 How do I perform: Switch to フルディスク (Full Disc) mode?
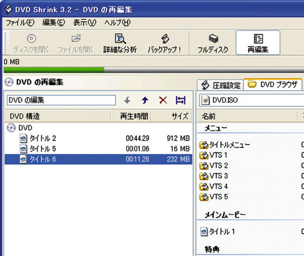(213, 43)
